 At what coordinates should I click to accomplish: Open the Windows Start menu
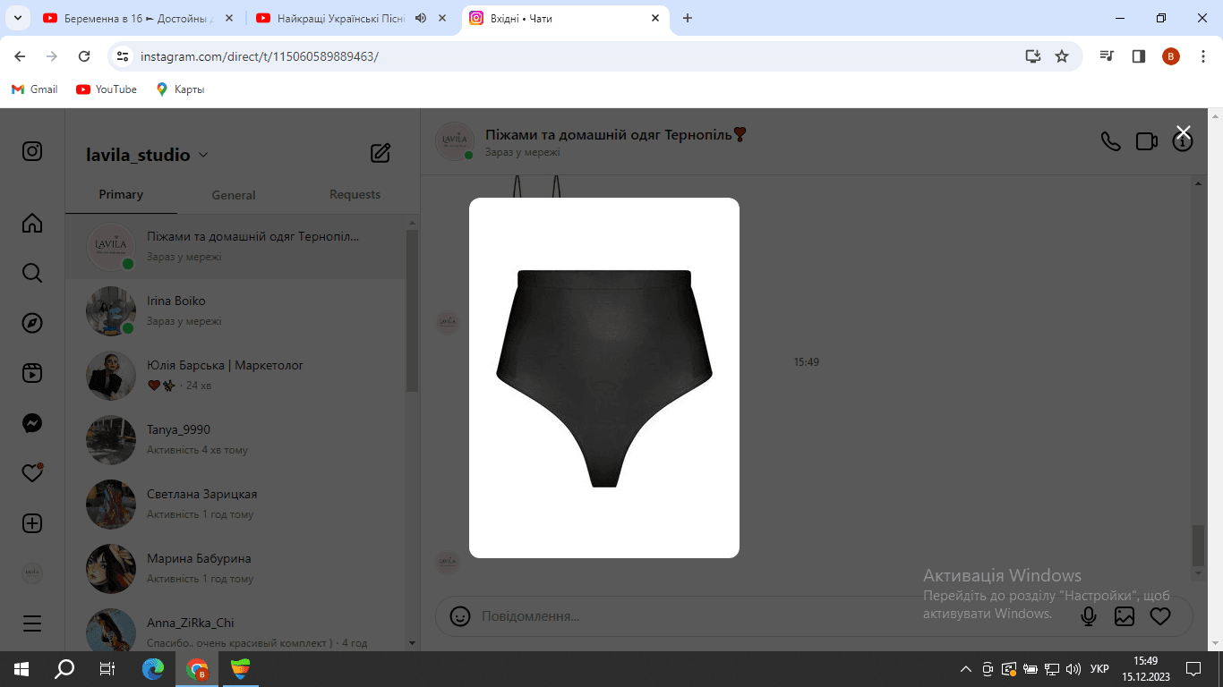pyautogui.click(x=21, y=669)
